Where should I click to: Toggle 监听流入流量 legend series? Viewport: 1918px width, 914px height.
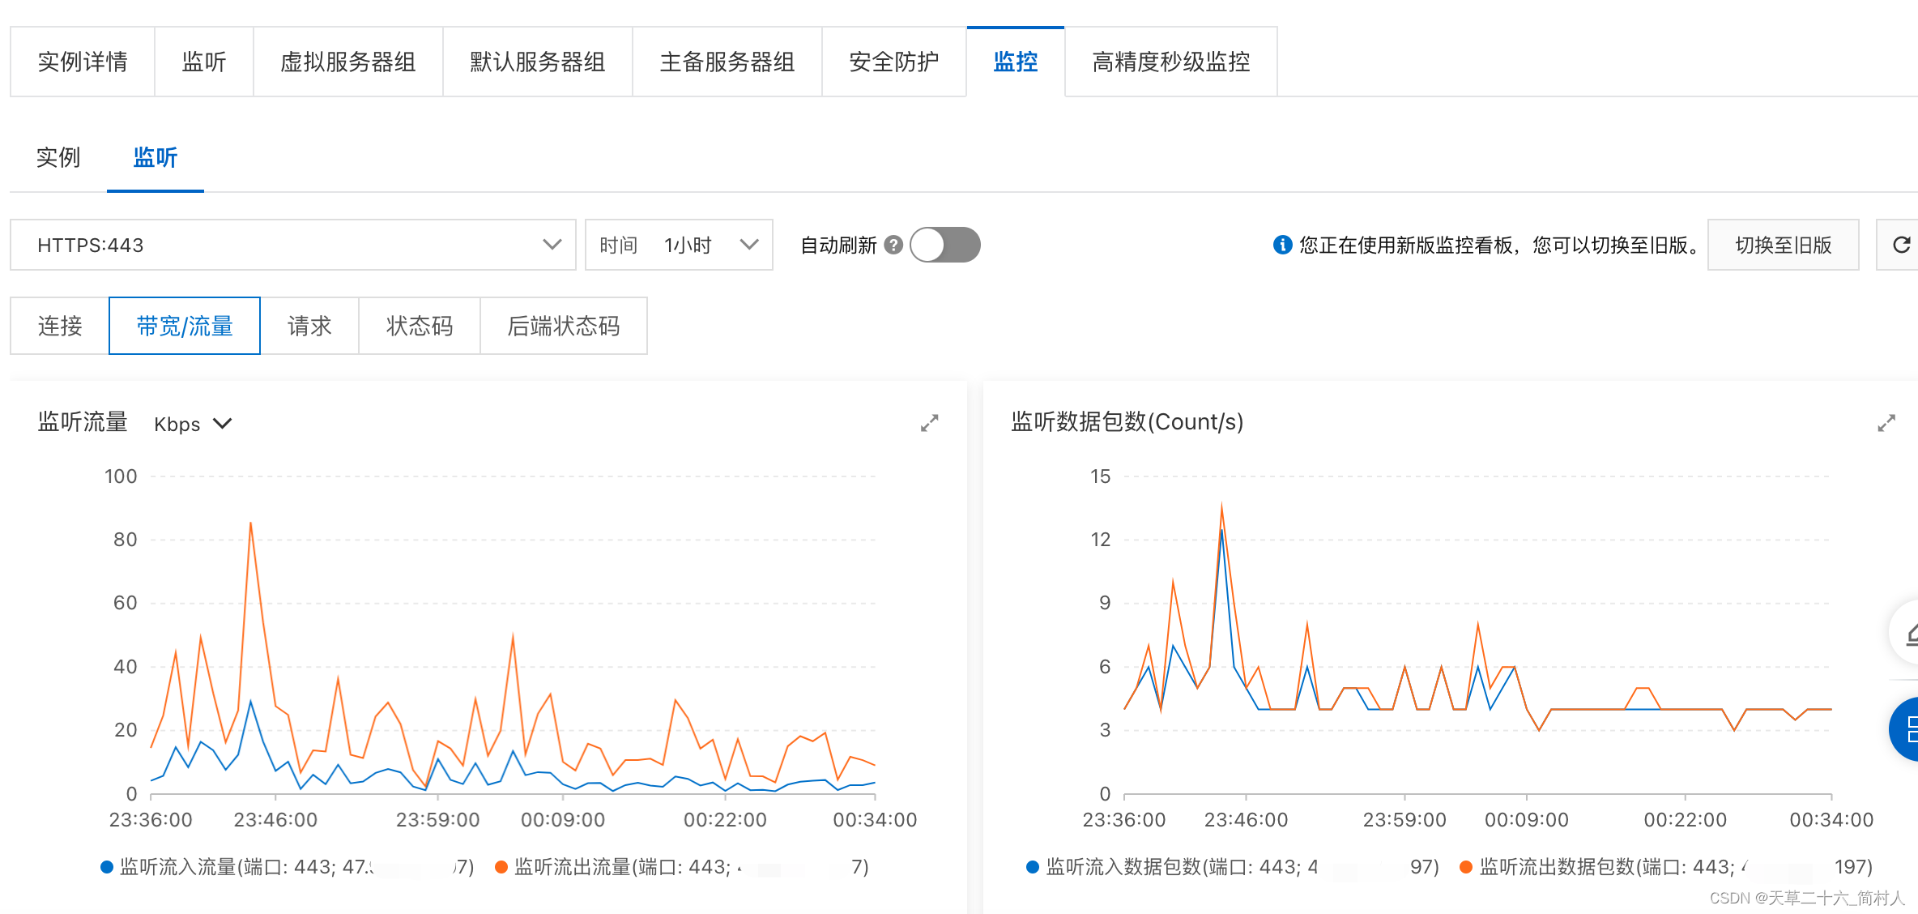287,867
